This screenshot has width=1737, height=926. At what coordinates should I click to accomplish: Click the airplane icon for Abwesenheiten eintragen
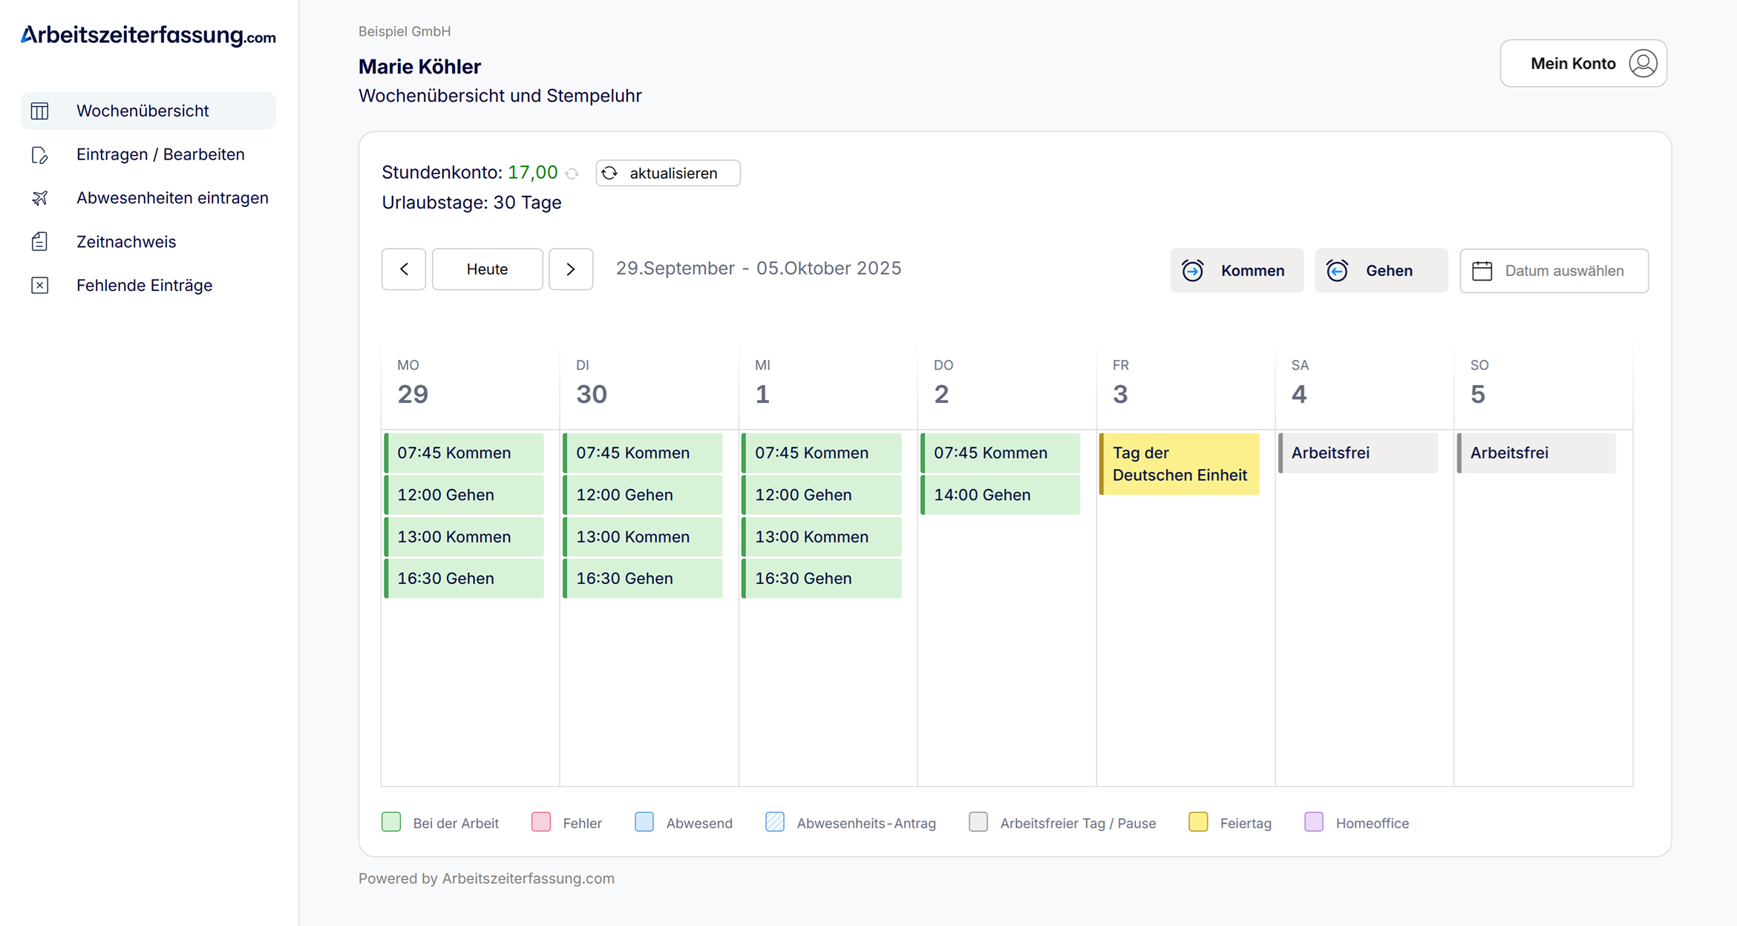[x=40, y=198]
